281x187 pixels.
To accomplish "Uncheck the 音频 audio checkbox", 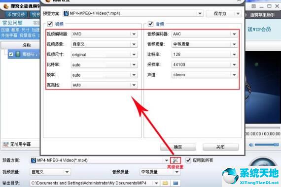I will click(150, 24).
